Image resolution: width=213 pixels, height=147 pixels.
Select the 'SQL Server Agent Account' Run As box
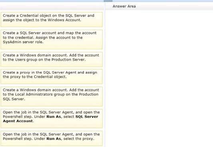tap(52, 118)
